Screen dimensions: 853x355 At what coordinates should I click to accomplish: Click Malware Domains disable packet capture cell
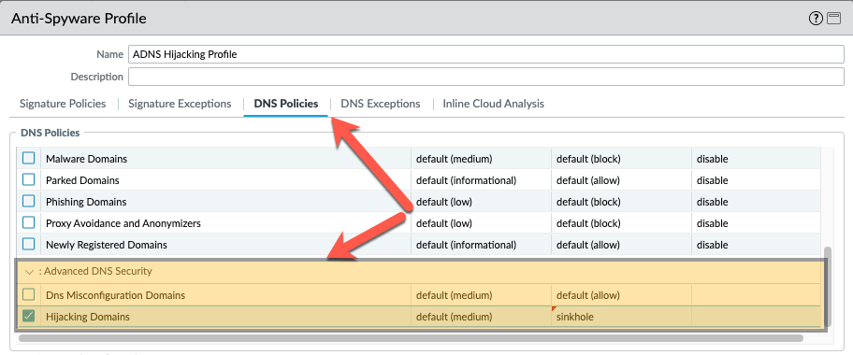point(756,160)
